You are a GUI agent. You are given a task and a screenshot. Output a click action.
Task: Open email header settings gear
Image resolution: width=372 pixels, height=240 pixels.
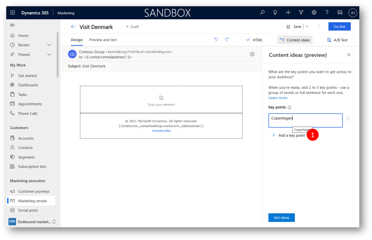[x=252, y=54]
